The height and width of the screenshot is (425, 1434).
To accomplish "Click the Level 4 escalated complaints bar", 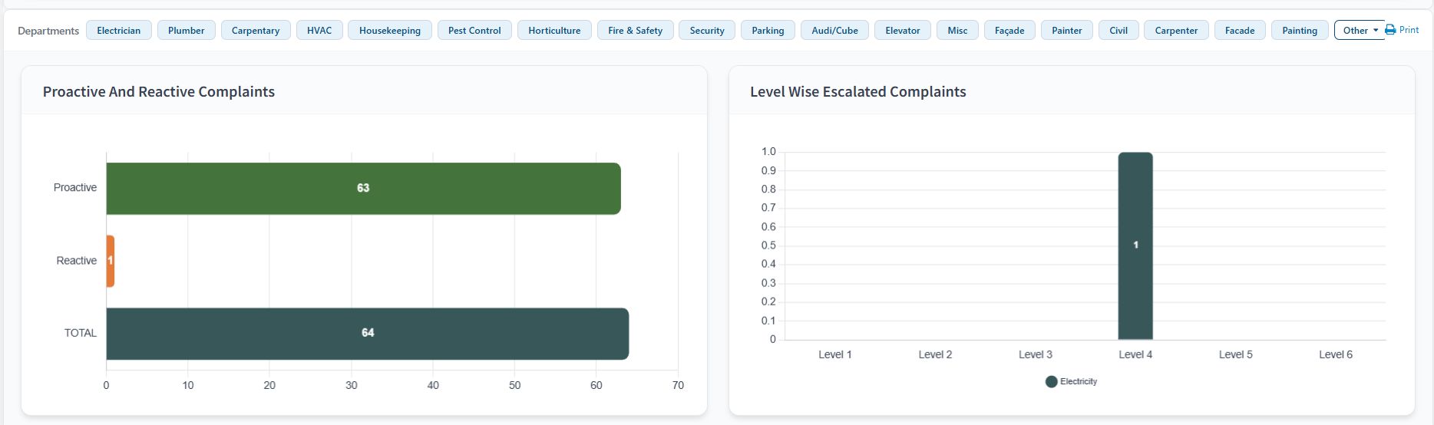I will [1135, 245].
